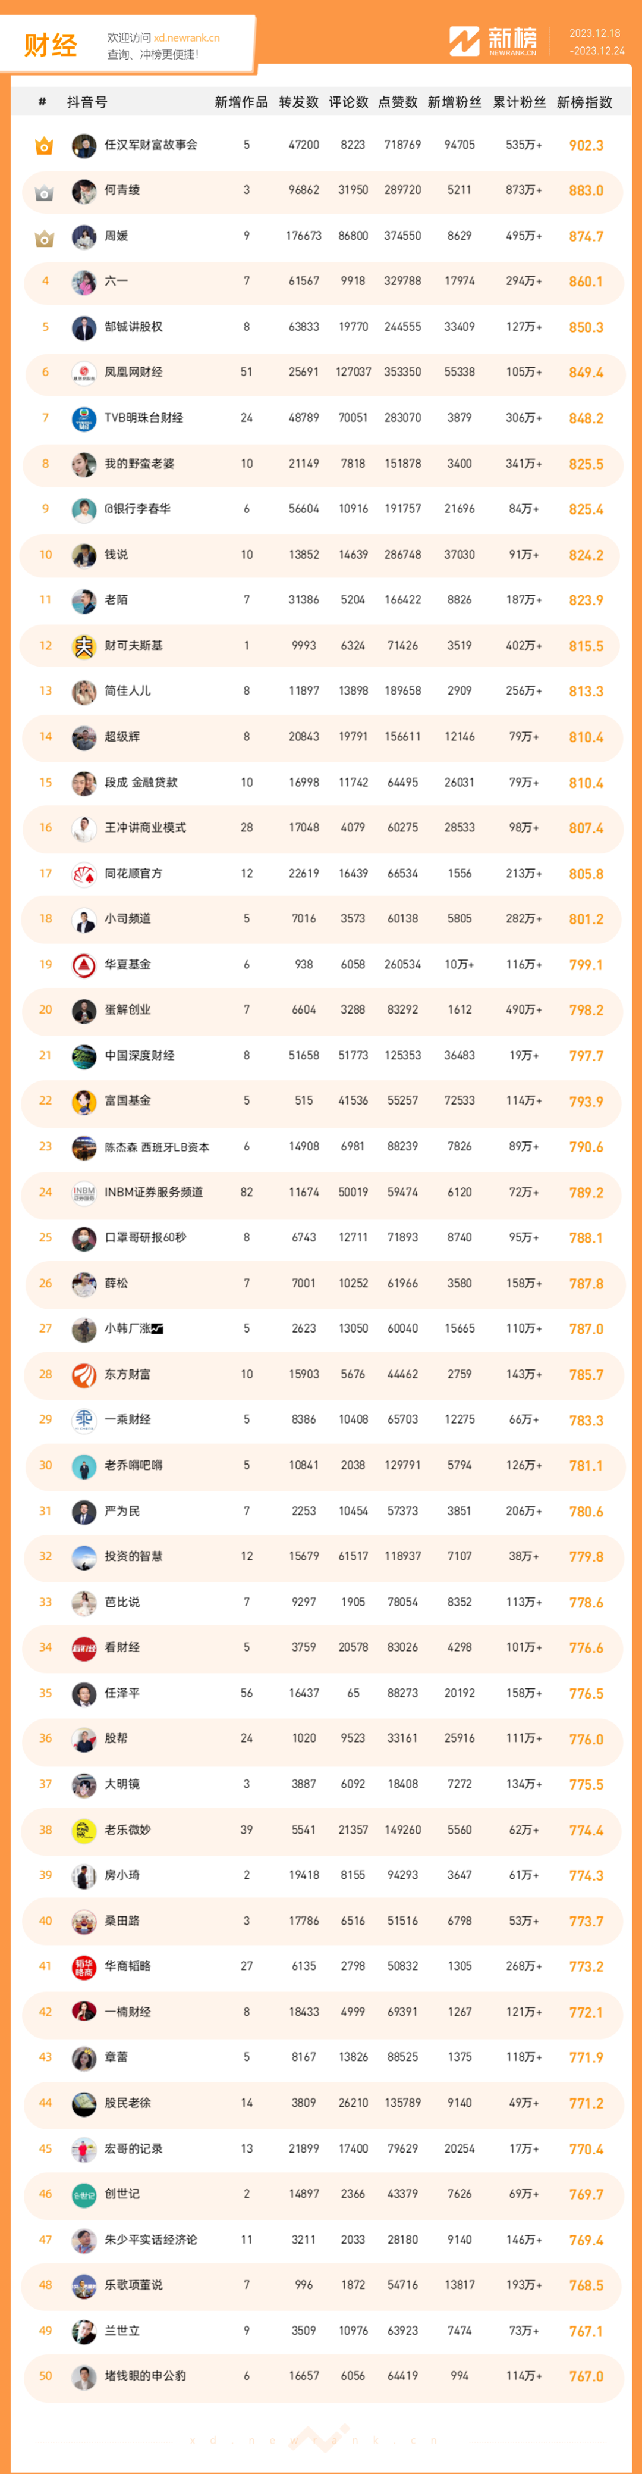Click 财可夫斯基 yellow avatar icon

point(84,646)
